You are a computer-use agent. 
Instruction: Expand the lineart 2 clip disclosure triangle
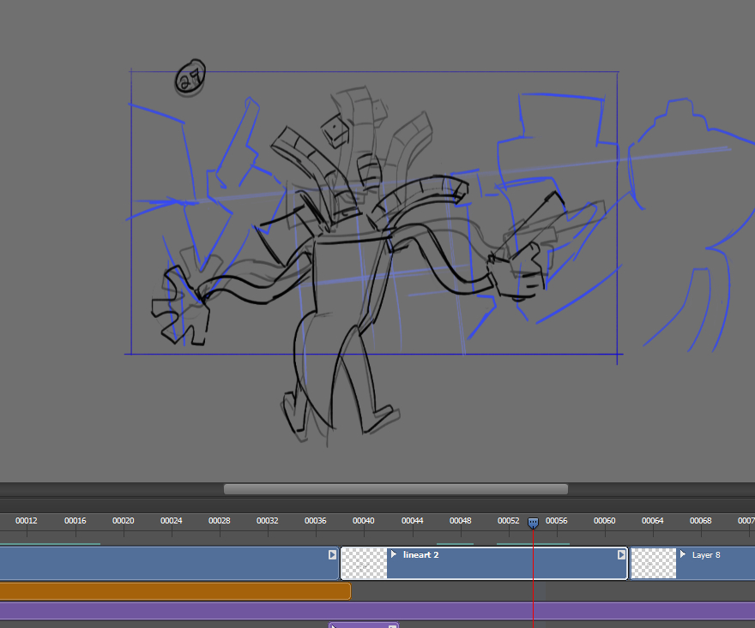[394, 554]
